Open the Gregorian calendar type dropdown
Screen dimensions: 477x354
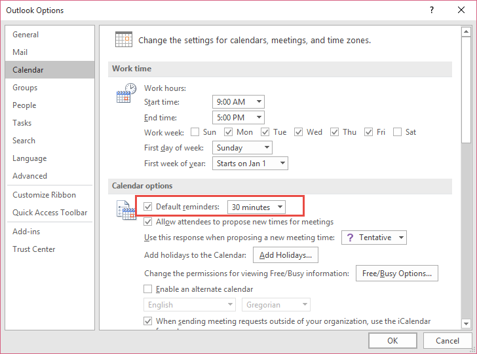[276, 304]
